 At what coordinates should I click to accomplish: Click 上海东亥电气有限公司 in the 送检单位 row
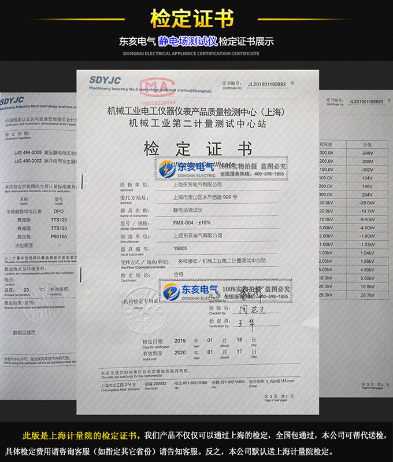tap(198, 185)
